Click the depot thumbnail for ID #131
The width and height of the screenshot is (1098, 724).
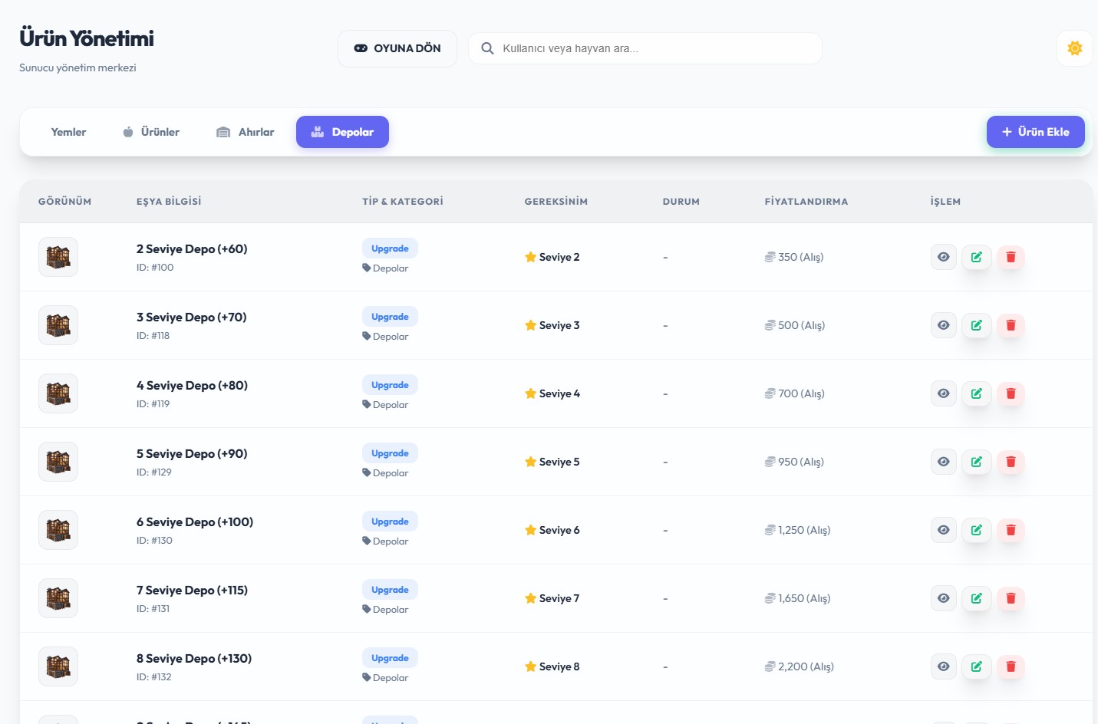tap(58, 598)
